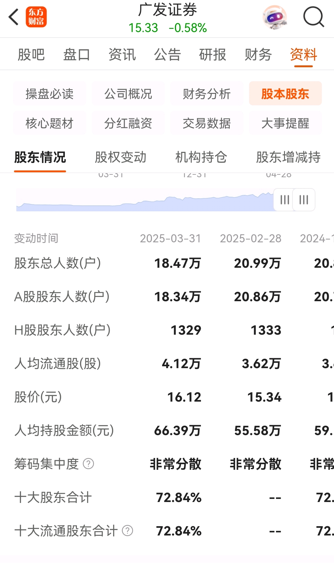Tap the 人均持股金额(元) row label
The height and width of the screenshot is (577, 334).
click(64, 430)
